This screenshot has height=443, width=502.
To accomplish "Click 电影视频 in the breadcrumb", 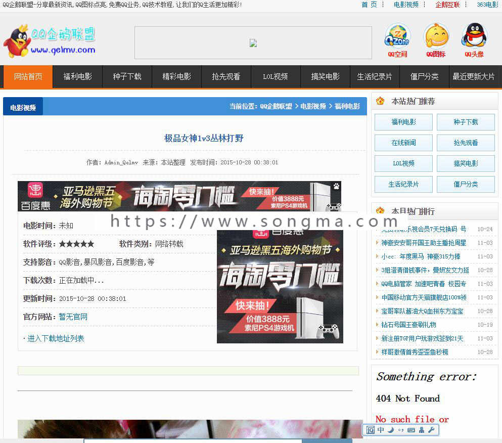I will 313,106.
